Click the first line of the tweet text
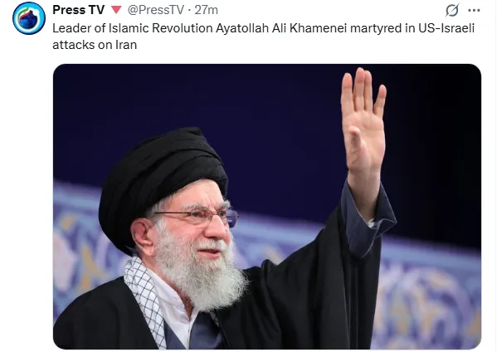The image size is (497, 352). point(263,28)
